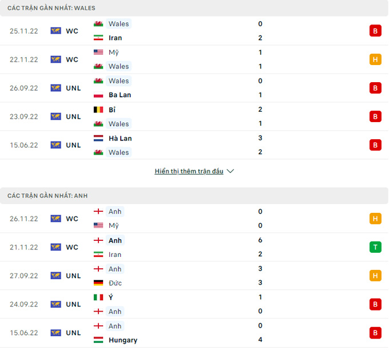Click the red B badge for Wales vs Iran

375,31
